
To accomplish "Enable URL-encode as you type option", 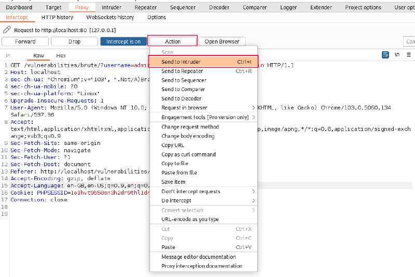I will pos(190,220).
